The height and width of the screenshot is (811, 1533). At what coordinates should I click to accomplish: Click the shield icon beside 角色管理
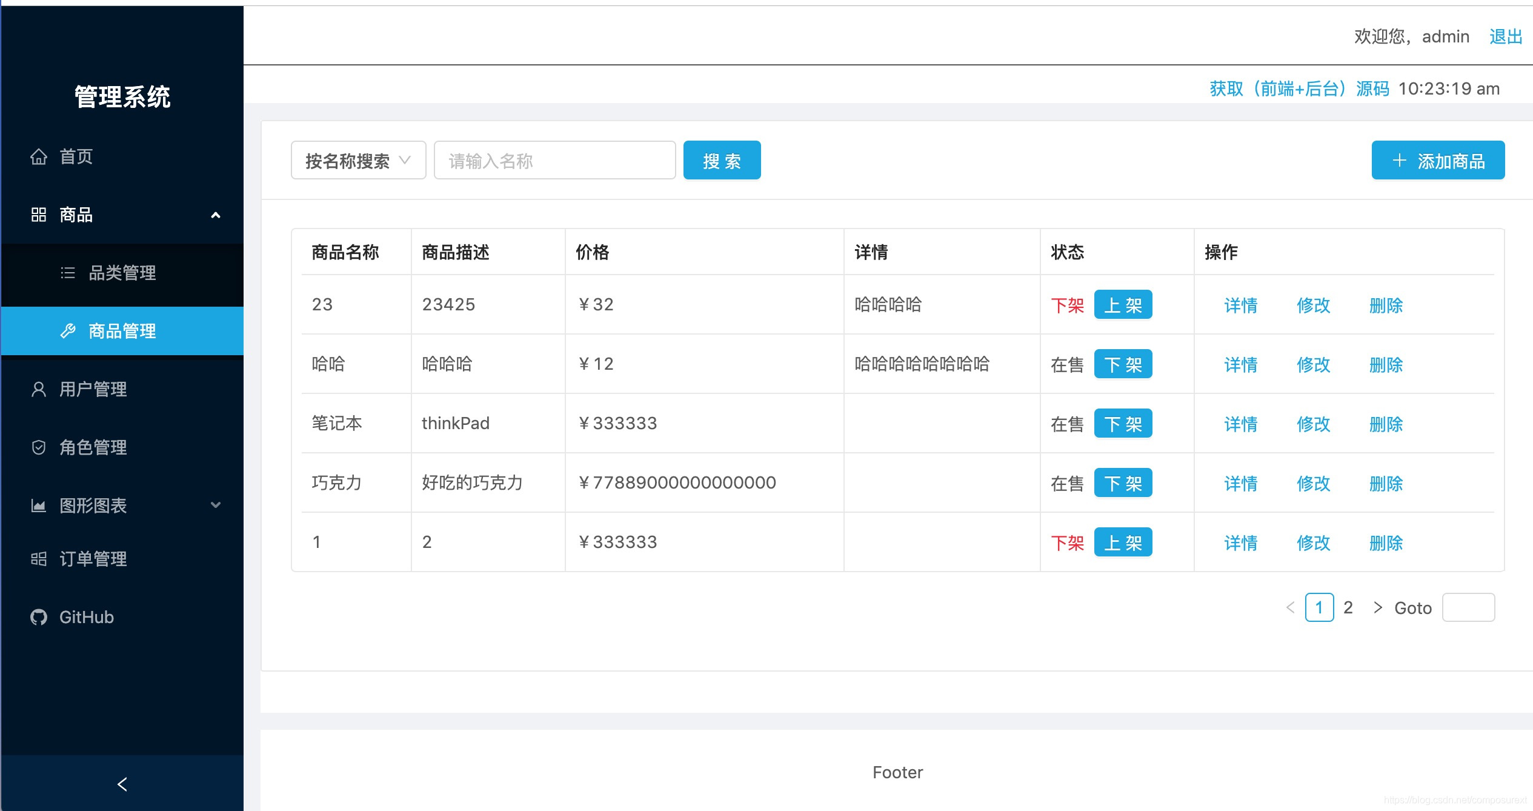click(x=39, y=447)
